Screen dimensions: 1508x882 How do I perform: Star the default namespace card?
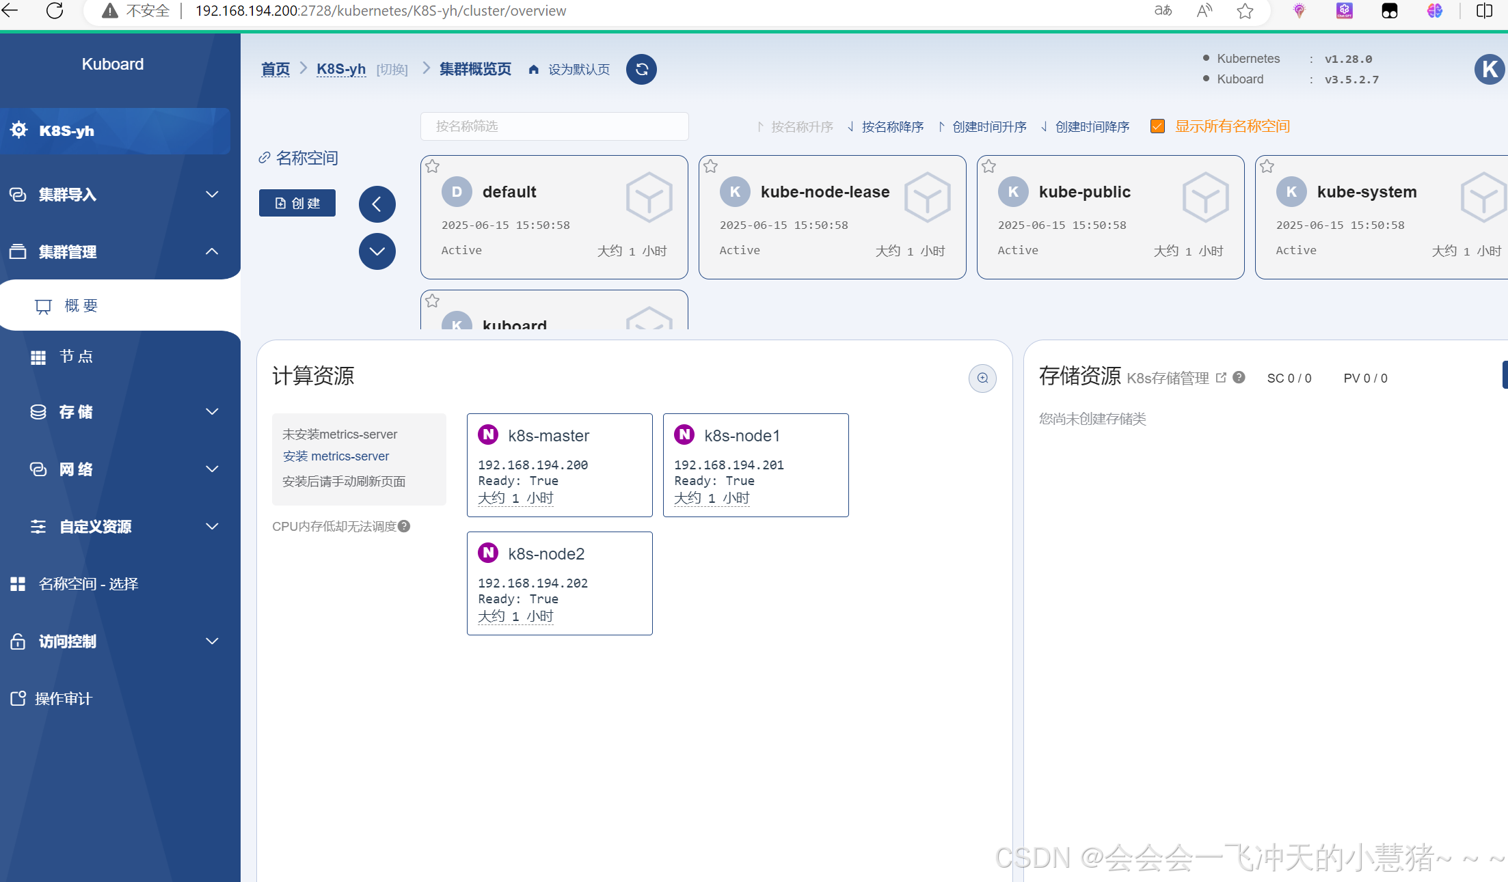(x=432, y=166)
